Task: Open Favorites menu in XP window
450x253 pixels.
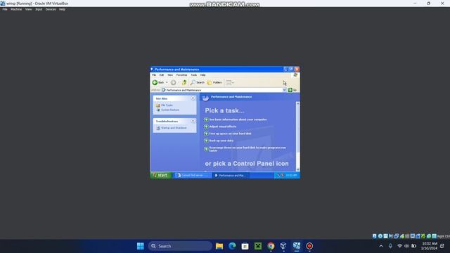Action: tap(181, 75)
